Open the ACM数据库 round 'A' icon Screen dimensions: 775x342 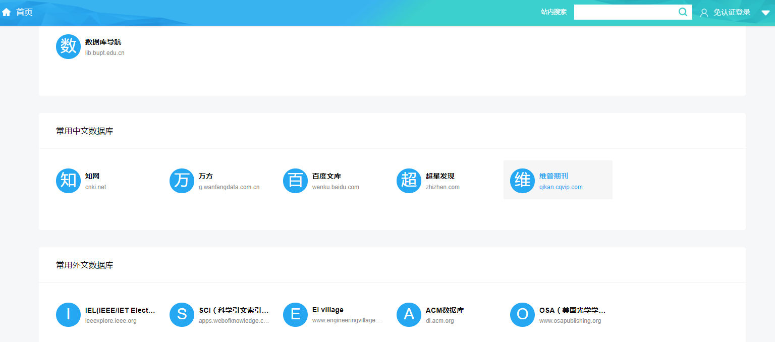409,315
